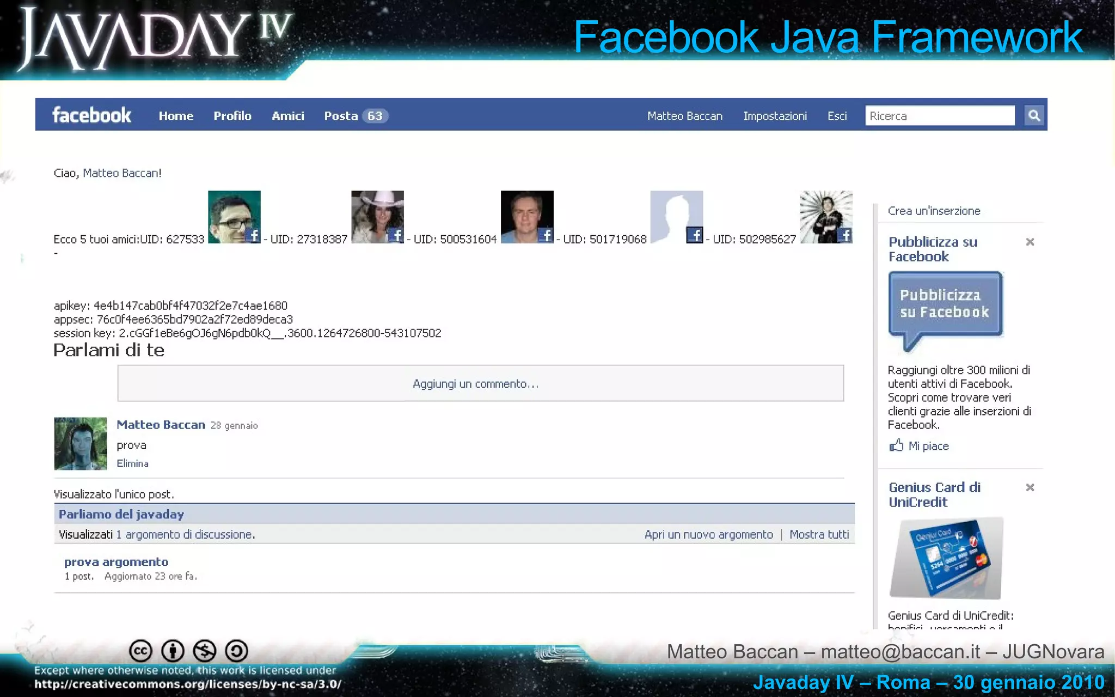Open the Matteo Baccan post author link
Image resolution: width=1115 pixels, height=697 pixels.
161,425
